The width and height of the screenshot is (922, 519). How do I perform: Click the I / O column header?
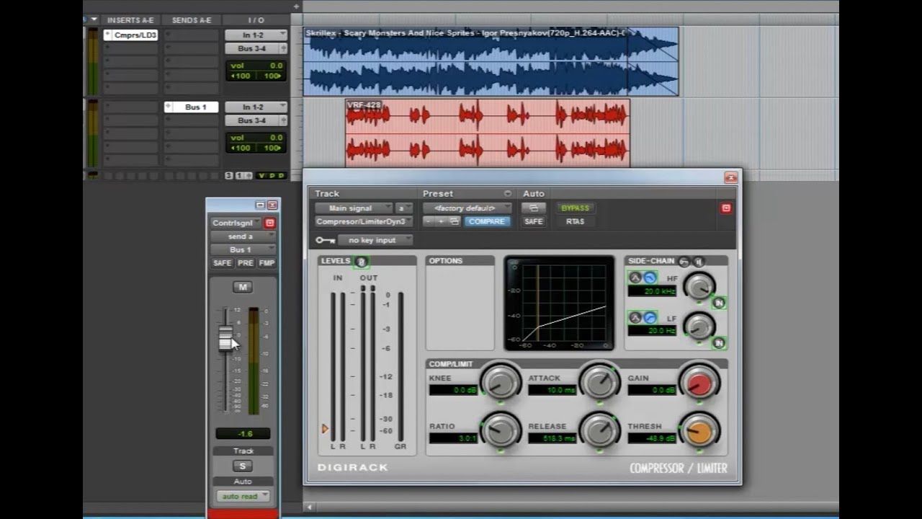[256, 20]
